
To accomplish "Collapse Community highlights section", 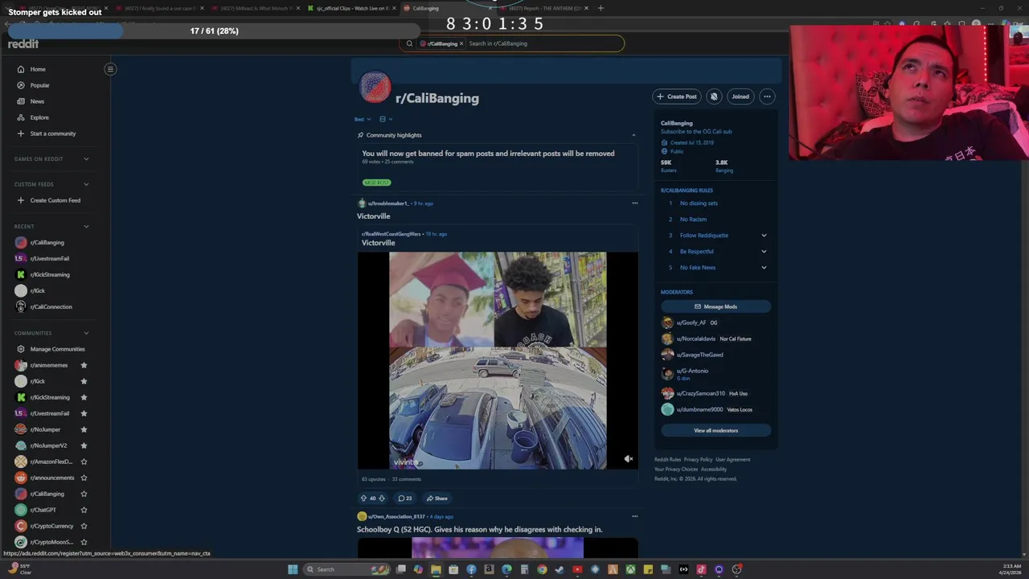I will [x=633, y=135].
